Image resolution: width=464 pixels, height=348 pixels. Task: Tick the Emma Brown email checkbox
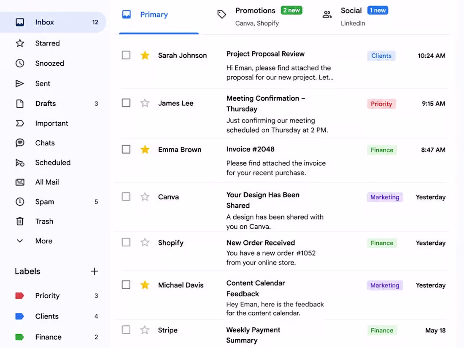(126, 149)
